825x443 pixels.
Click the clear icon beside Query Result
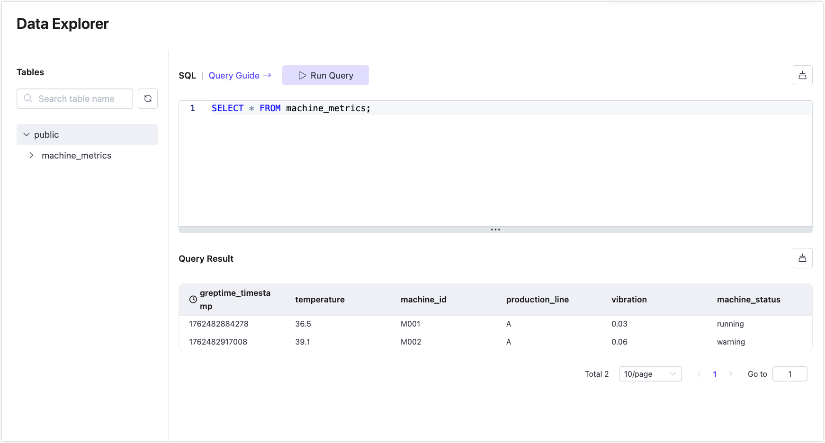pyautogui.click(x=802, y=258)
